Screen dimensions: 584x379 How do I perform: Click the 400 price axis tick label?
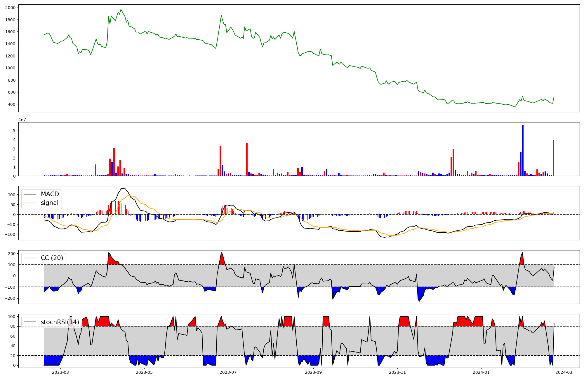click(12, 104)
